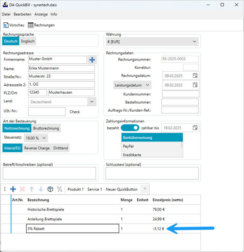Viewport: 244px width, 252px height.
Task: Click the -3,12 € price cell
Action: click(x=159, y=229)
